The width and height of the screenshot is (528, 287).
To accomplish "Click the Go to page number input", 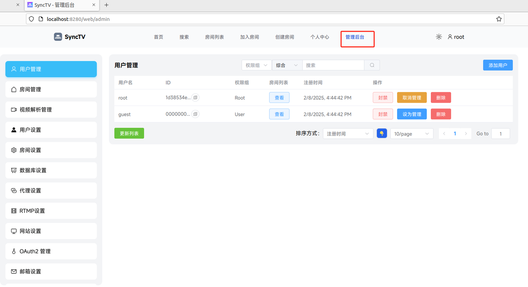I will [x=500, y=133].
